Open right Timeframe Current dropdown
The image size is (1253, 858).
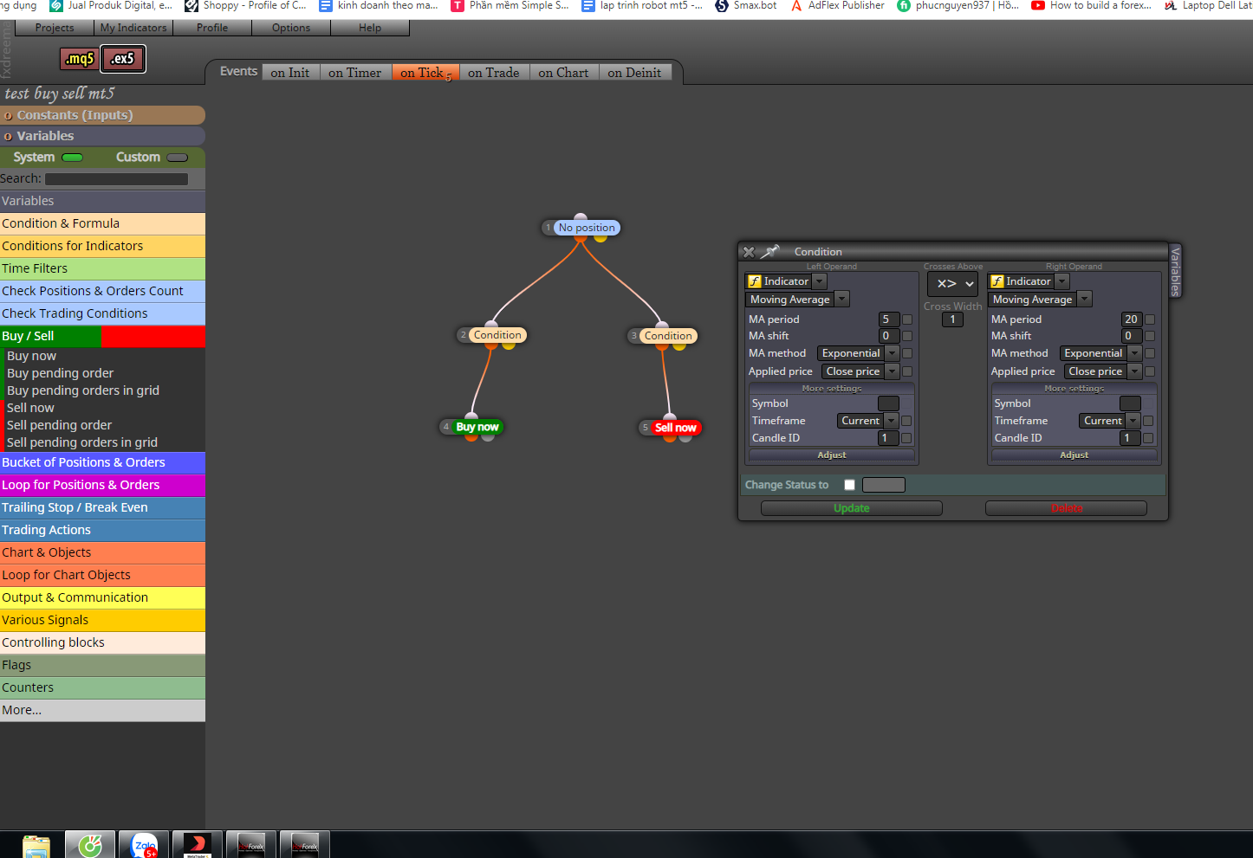pos(1110,421)
